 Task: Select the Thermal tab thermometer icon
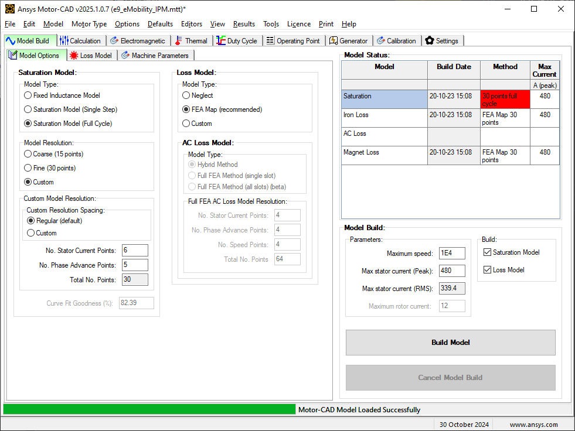coord(178,40)
